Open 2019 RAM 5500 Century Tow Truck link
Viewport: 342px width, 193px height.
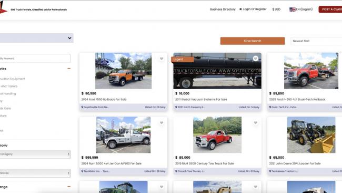click(204, 163)
